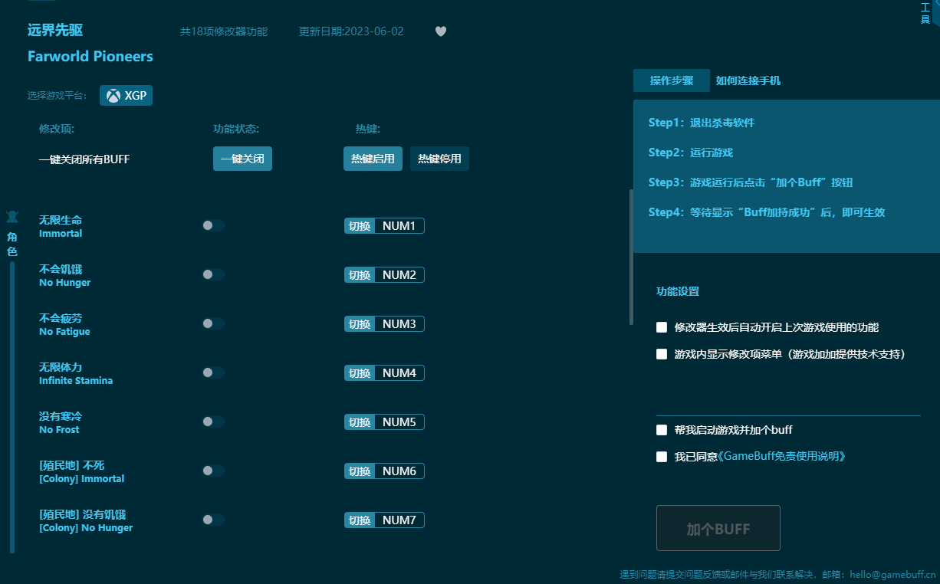The width and height of the screenshot is (940, 584).
Task: Click the 加个BUFF button
Action: (718, 528)
